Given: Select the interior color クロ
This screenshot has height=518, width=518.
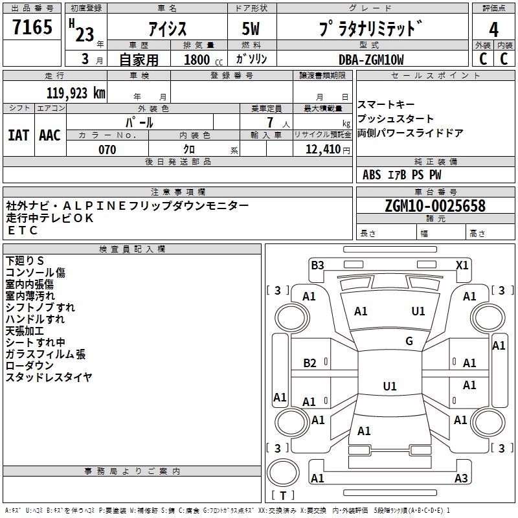Looking at the screenshot, I should [189, 150].
